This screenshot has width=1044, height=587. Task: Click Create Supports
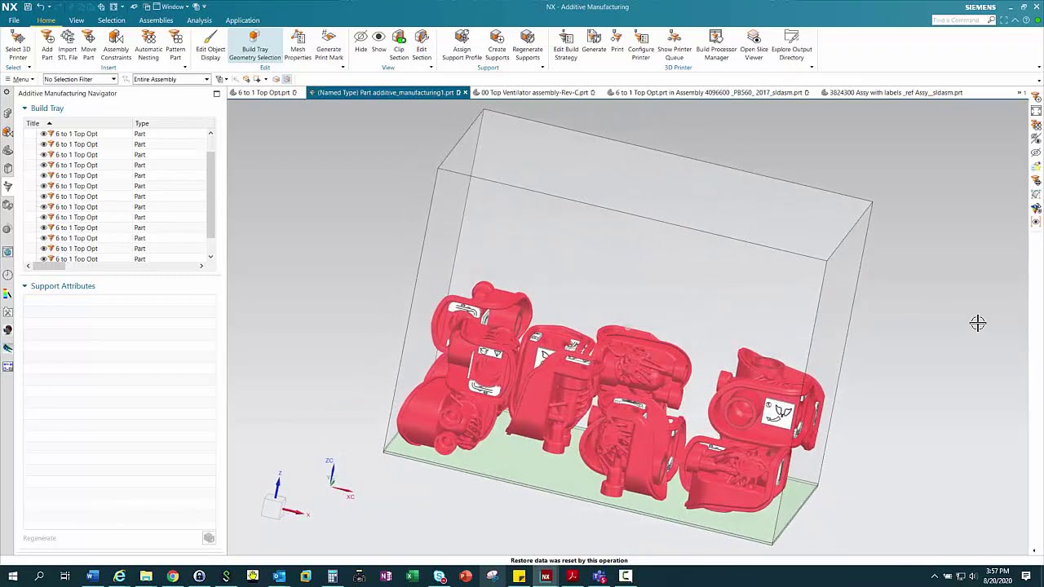497,45
